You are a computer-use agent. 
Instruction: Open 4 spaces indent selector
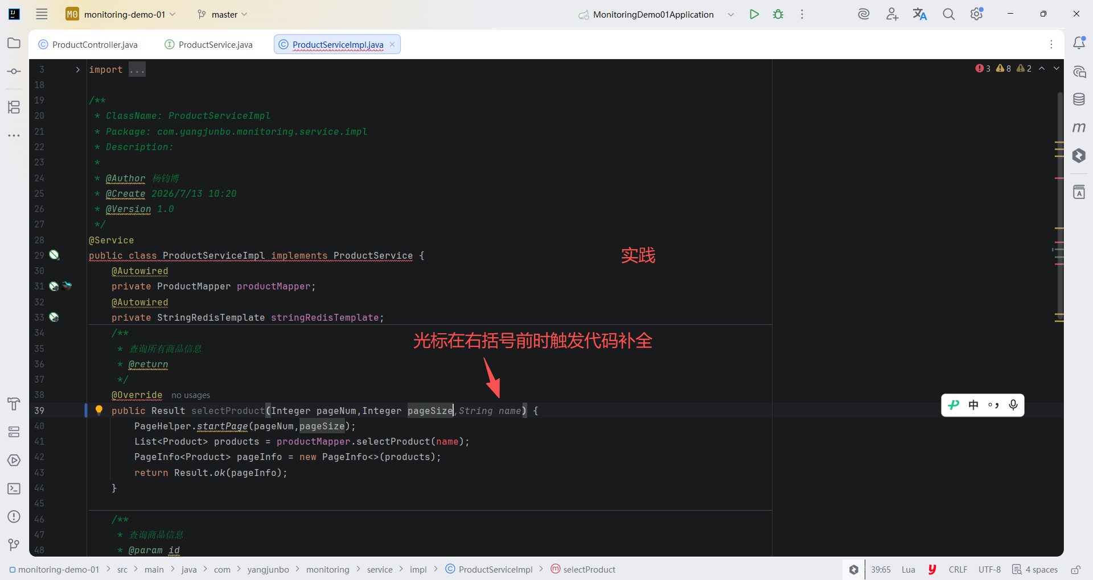coord(1035,569)
